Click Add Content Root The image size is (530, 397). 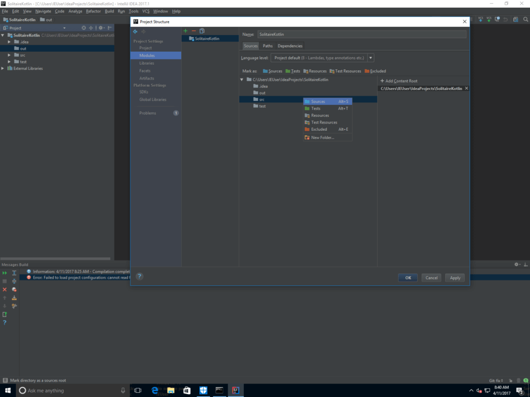[399, 81]
